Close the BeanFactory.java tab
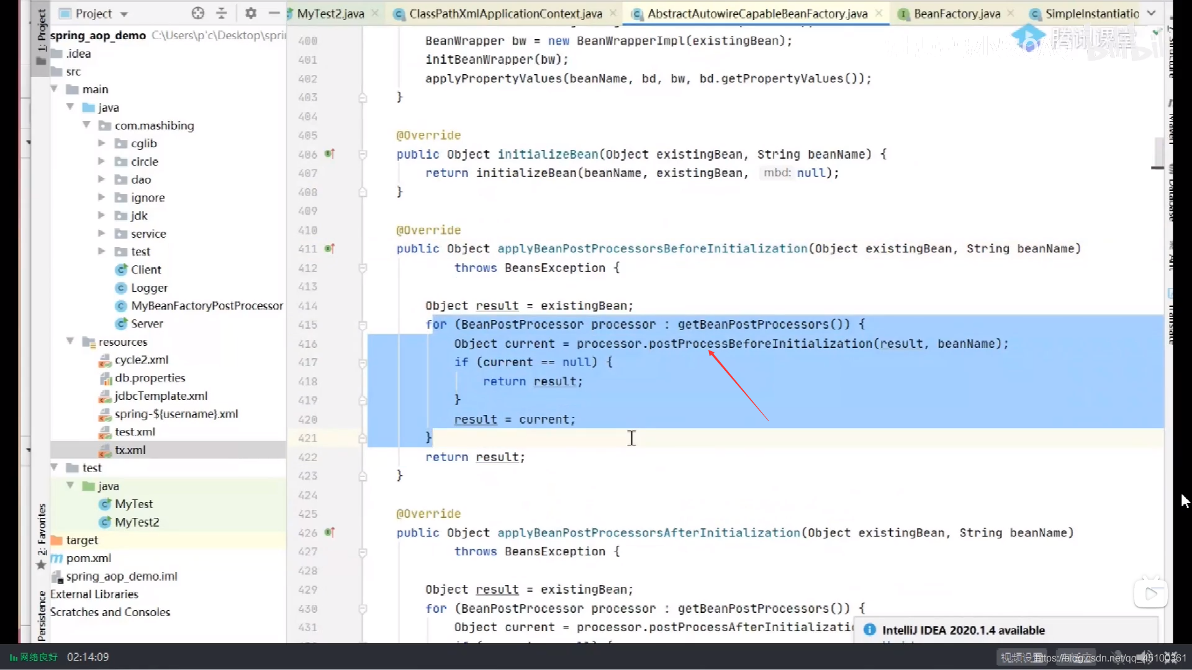Screen dimensions: 1192x670 tap(1011, 13)
